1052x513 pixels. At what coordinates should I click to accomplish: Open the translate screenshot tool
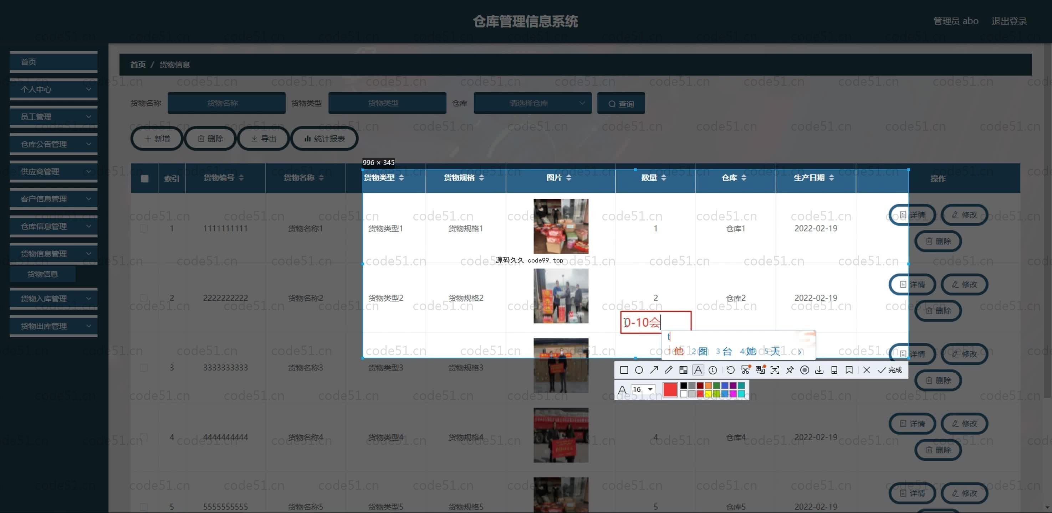760,370
